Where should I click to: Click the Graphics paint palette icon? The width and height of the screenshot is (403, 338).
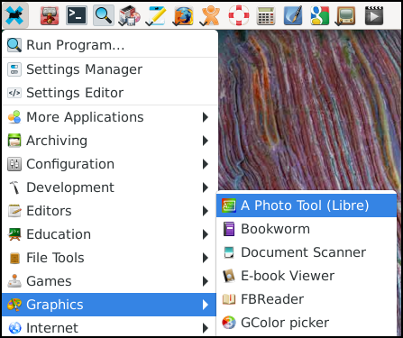point(14,305)
